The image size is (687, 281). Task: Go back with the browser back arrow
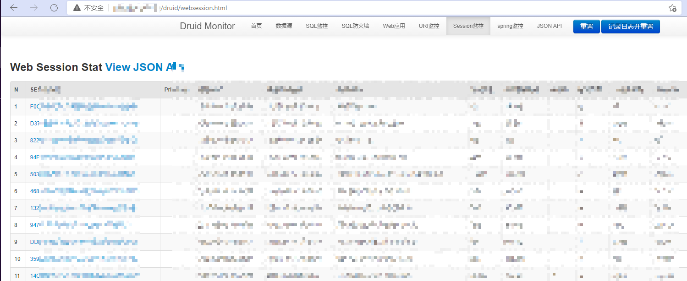pos(14,8)
